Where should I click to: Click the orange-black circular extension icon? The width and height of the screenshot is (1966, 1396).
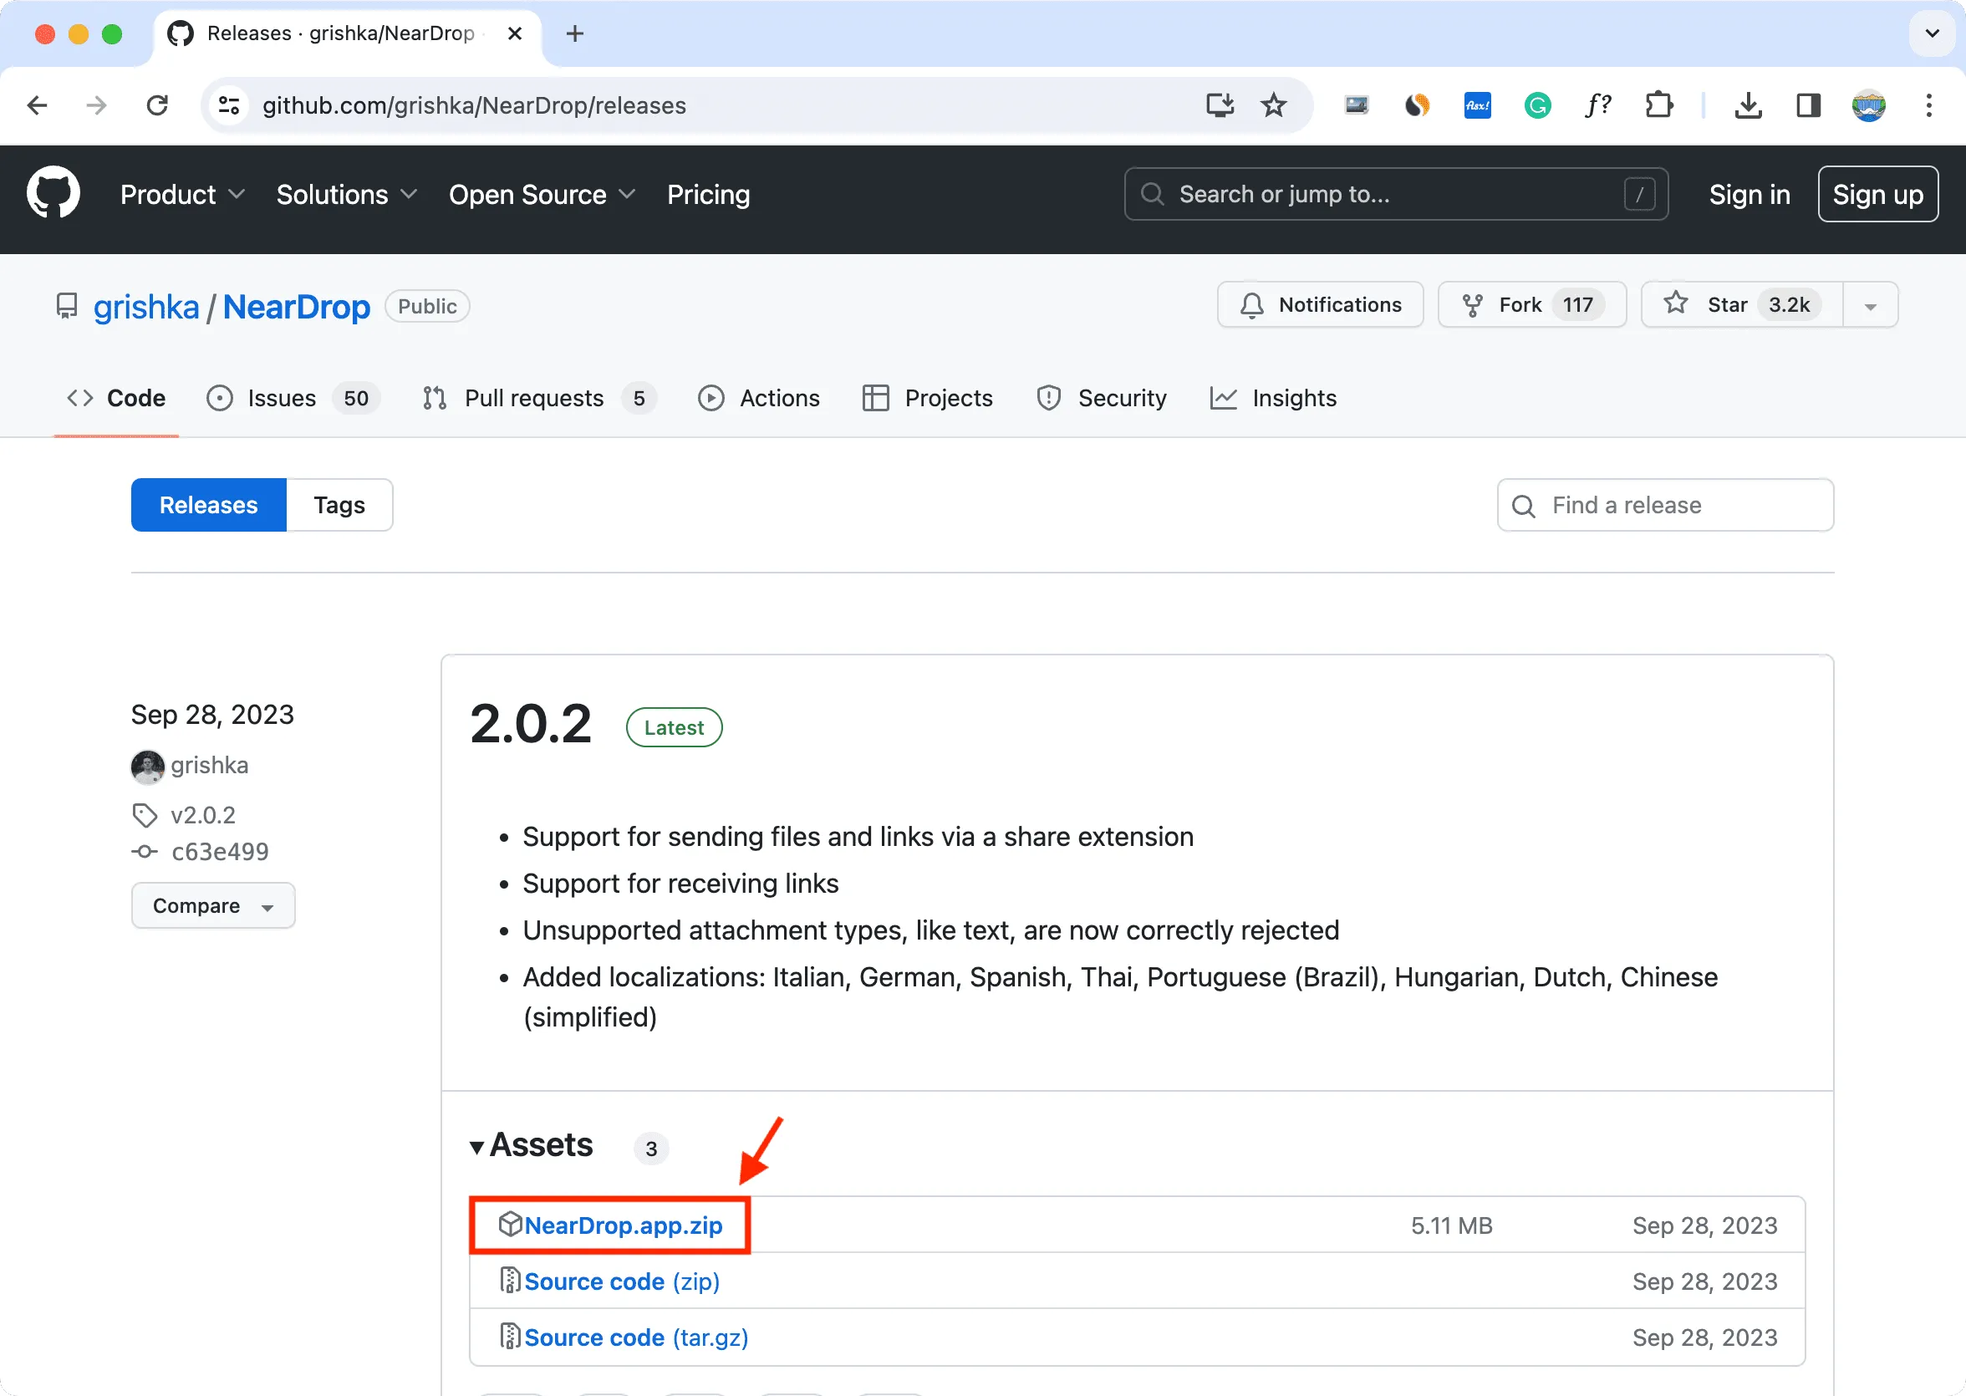1417,105
